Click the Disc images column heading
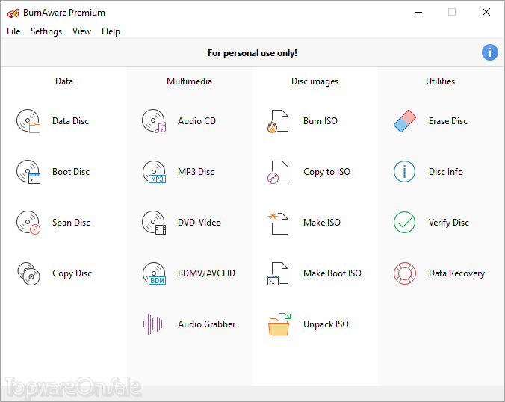Screen dimensions: 505x402 (315, 81)
